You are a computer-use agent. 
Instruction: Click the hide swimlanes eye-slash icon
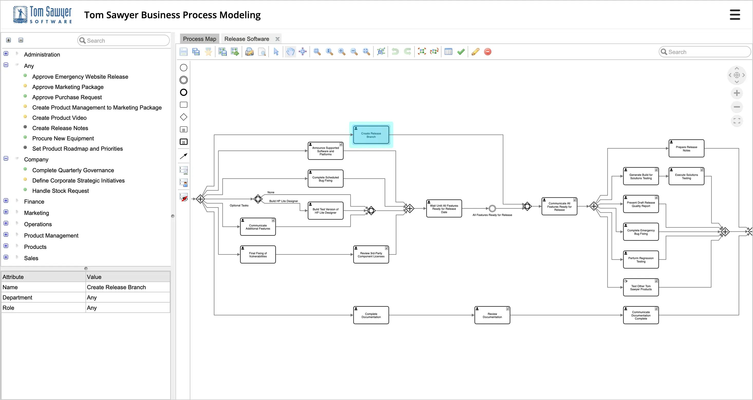click(184, 197)
